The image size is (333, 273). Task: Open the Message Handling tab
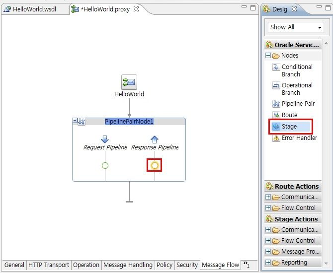pyautogui.click(x=128, y=265)
